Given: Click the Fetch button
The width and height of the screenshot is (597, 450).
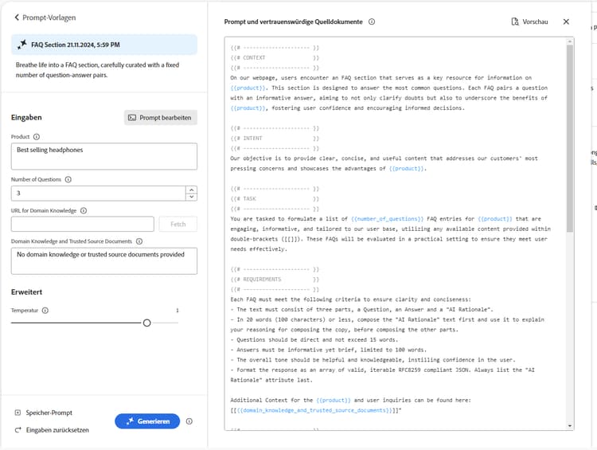Looking at the screenshot, I should [178, 224].
